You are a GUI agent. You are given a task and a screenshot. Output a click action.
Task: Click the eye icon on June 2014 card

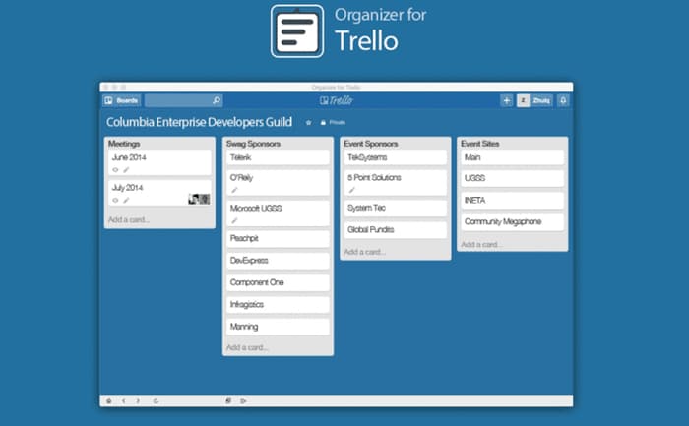coord(115,170)
